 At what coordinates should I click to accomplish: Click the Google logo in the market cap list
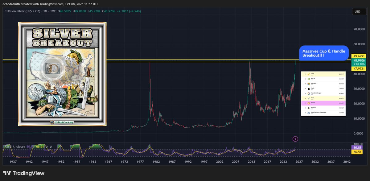309,93
